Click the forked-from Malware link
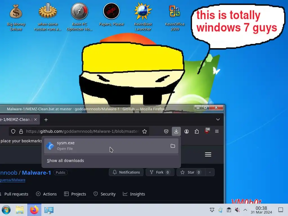Image resolution: width=288 pixels, height=216 pixels. pyautogui.click(x=12, y=180)
